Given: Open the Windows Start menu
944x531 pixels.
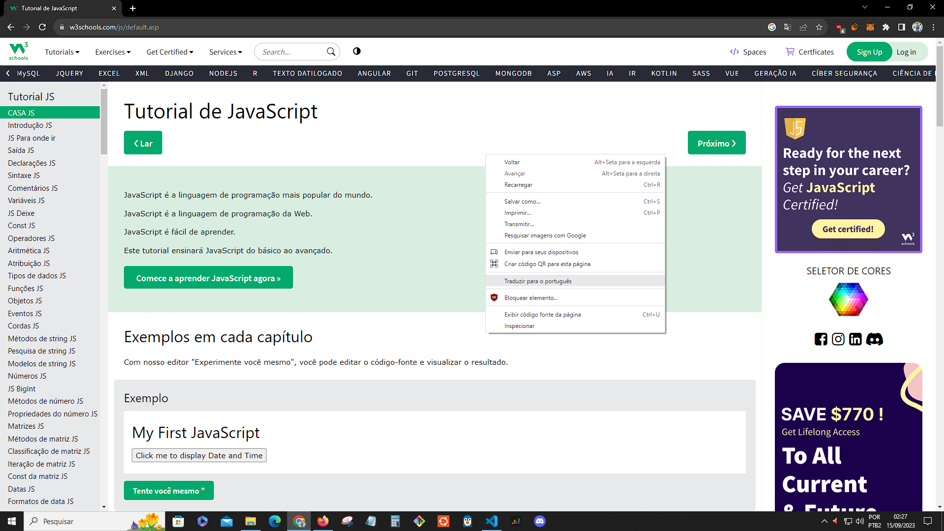Looking at the screenshot, I should click(x=12, y=521).
